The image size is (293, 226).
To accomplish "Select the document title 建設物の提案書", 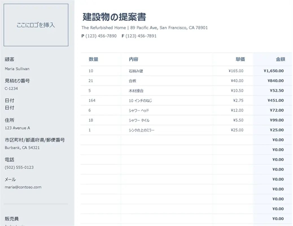I will (x=114, y=16).
